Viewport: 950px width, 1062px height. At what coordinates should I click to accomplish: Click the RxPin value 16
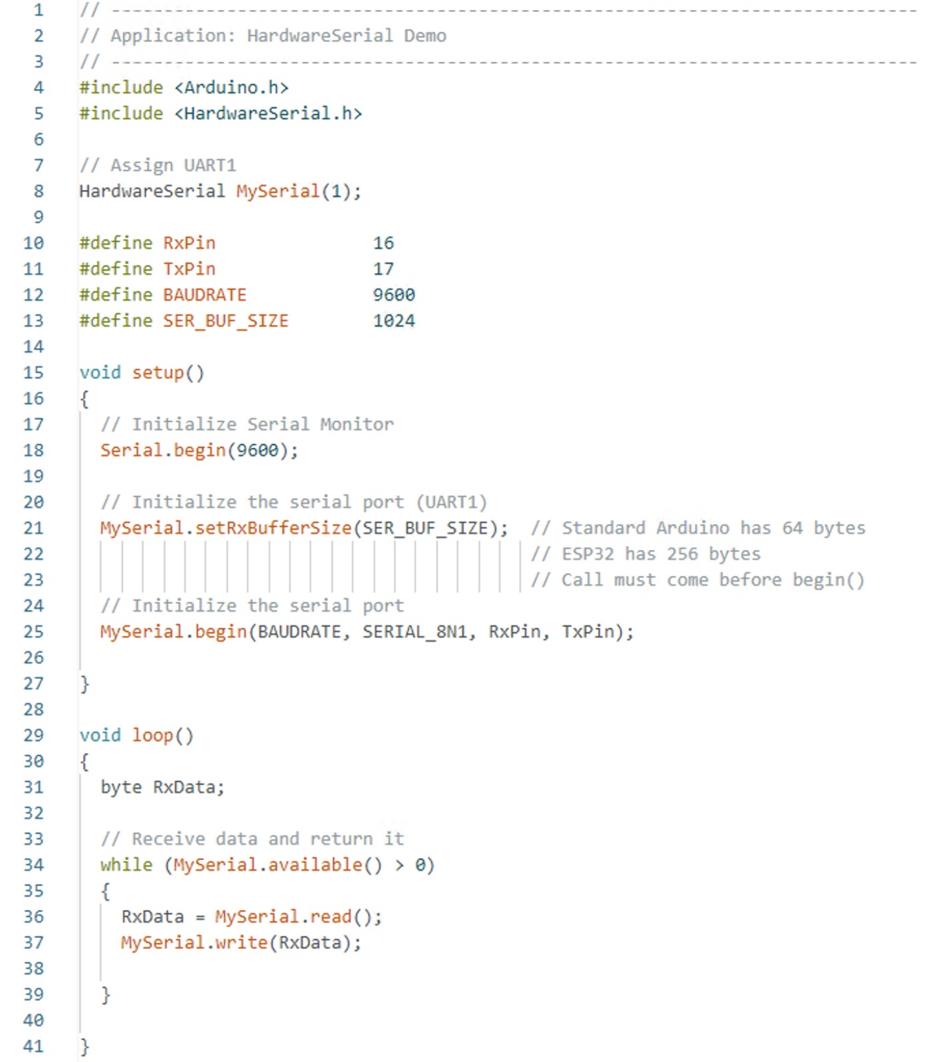[x=383, y=243]
